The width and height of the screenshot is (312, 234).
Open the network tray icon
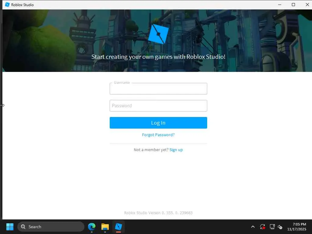pyautogui.click(x=272, y=227)
